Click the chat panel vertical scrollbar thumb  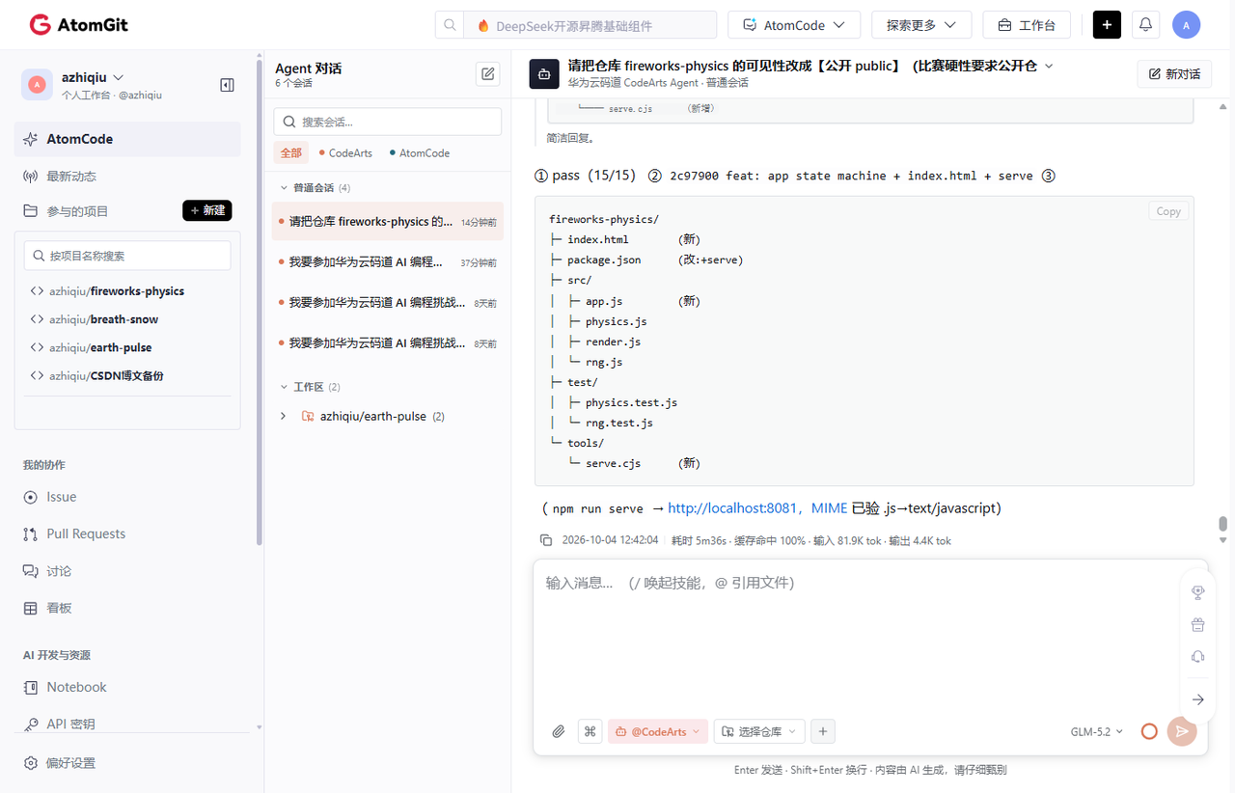click(x=1223, y=524)
